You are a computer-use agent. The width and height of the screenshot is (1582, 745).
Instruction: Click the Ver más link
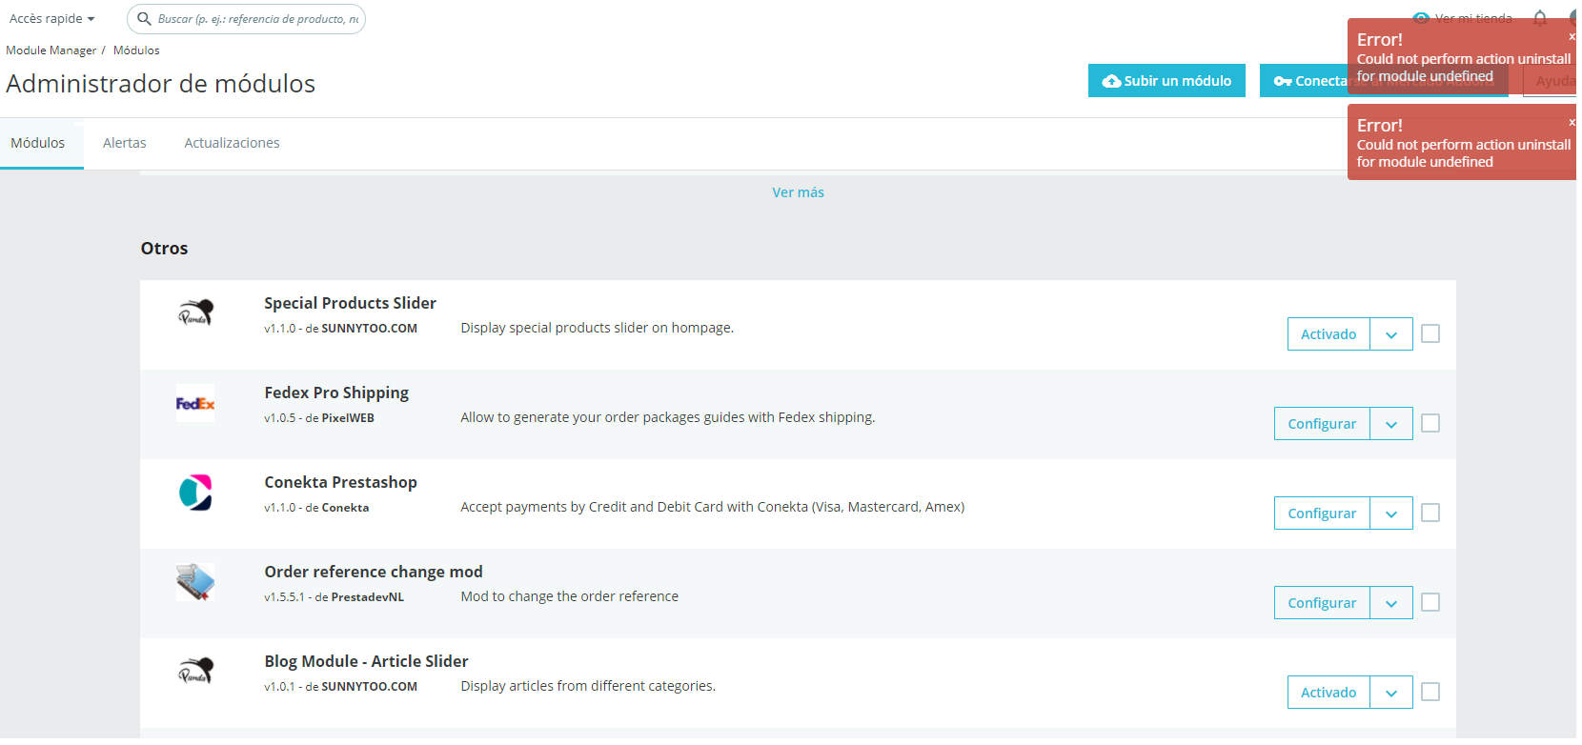click(798, 192)
